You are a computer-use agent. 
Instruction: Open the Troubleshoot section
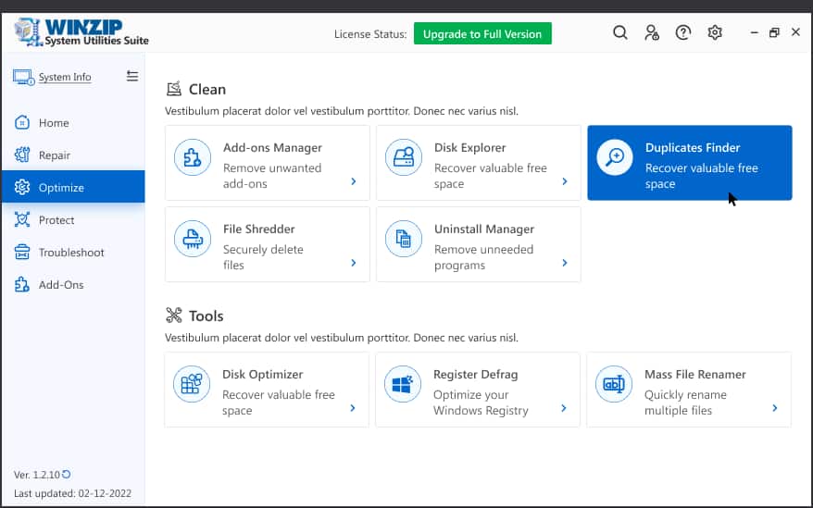73,252
